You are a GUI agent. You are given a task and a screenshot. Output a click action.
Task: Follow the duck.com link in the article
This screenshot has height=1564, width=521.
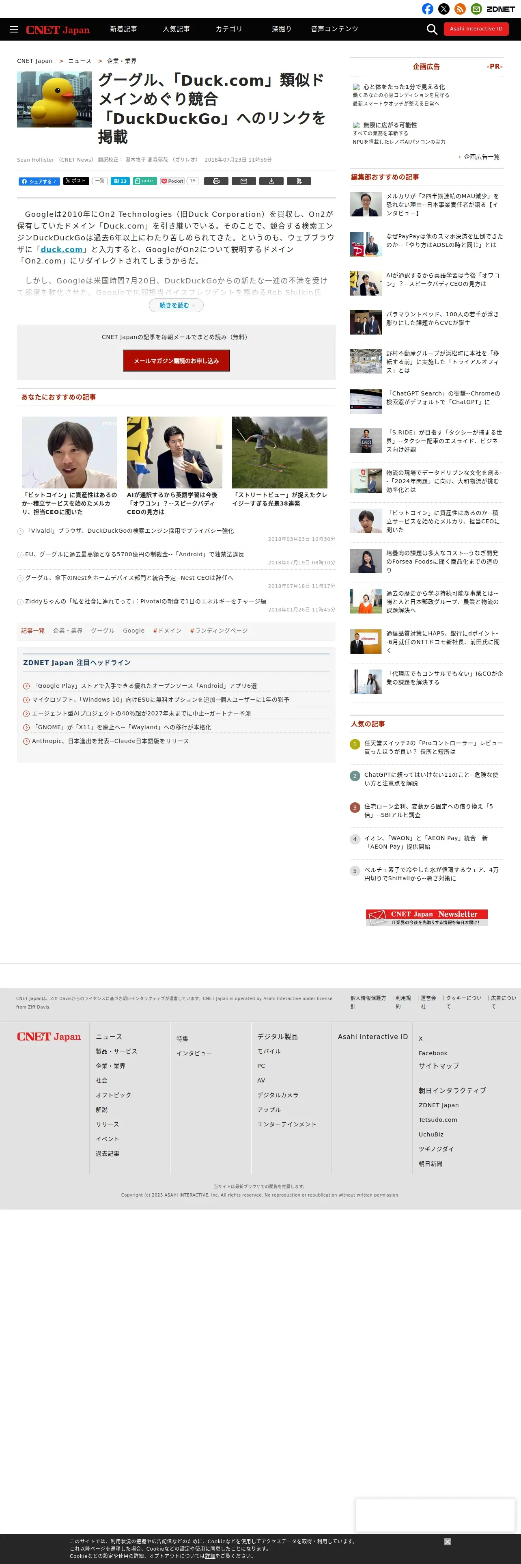point(61,250)
